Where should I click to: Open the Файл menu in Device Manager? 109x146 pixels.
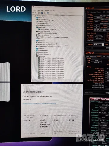coord(34,10)
